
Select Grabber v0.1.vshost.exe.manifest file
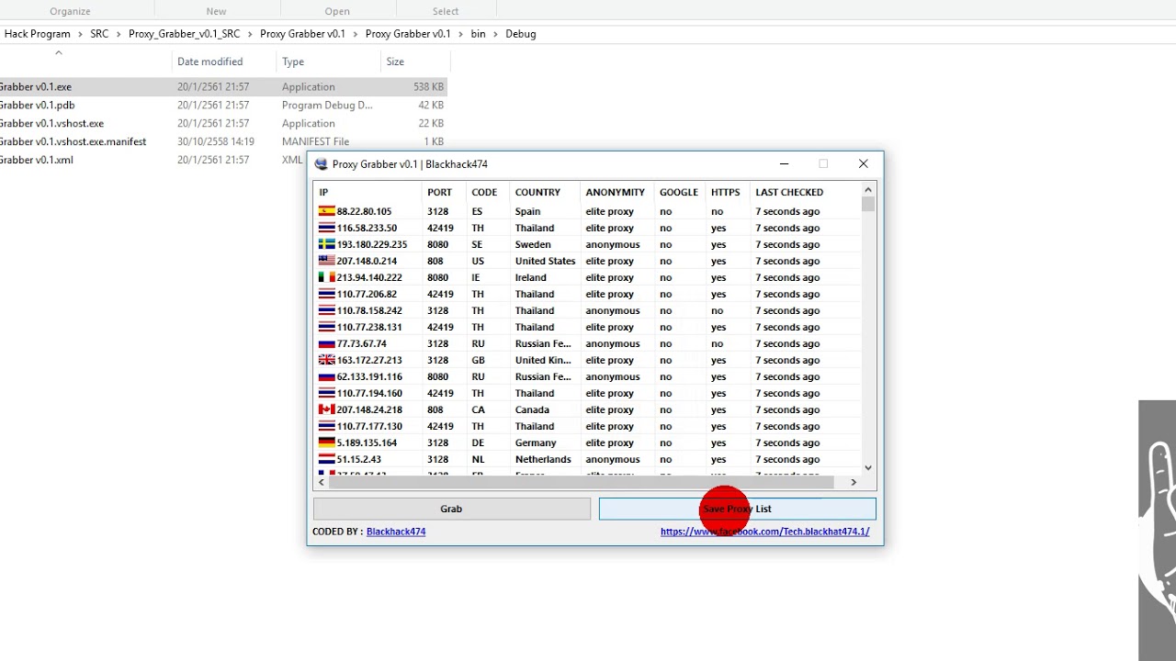223,141
